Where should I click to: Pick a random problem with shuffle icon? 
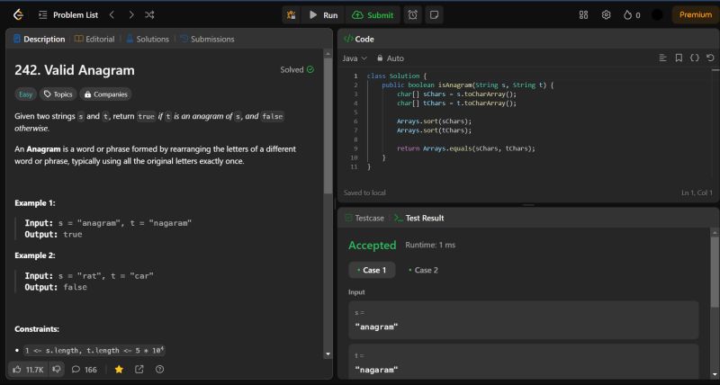point(149,14)
